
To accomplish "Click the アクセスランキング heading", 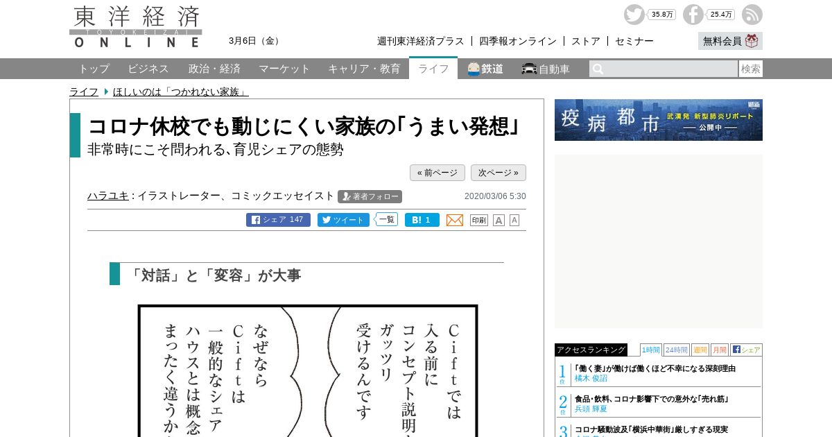I will tap(591, 350).
